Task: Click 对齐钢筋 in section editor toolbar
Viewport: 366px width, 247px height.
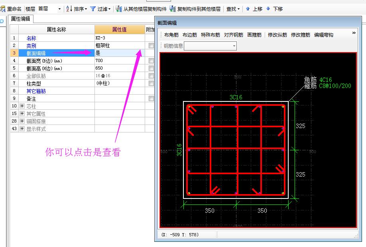Action: click(x=234, y=35)
